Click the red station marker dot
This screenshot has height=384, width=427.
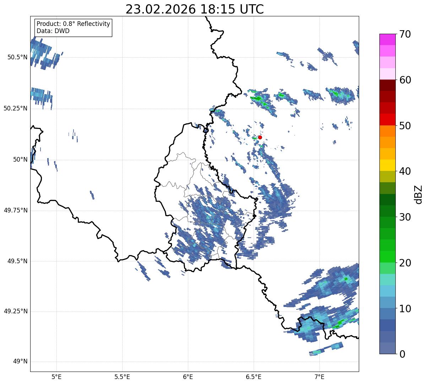[260, 137]
